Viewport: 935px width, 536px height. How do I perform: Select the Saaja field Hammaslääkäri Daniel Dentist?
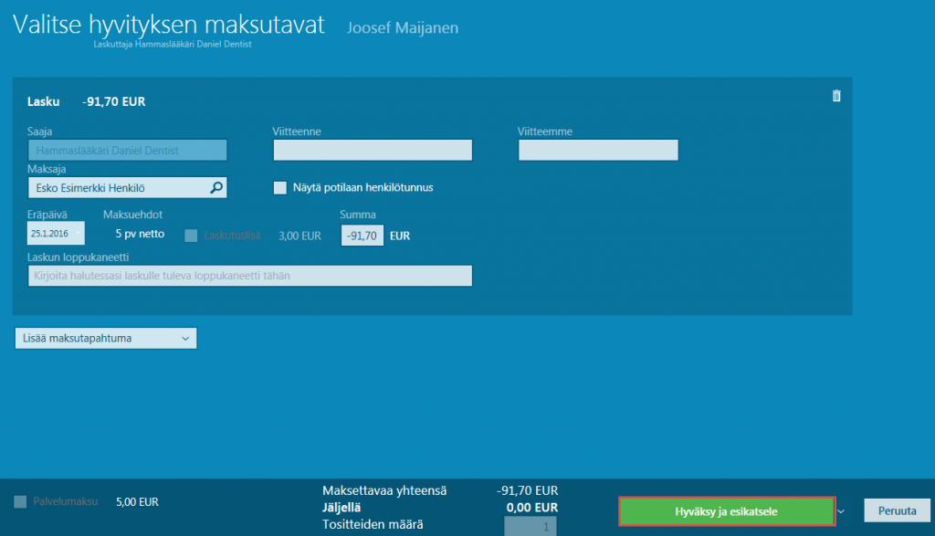[x=127, y=150]
